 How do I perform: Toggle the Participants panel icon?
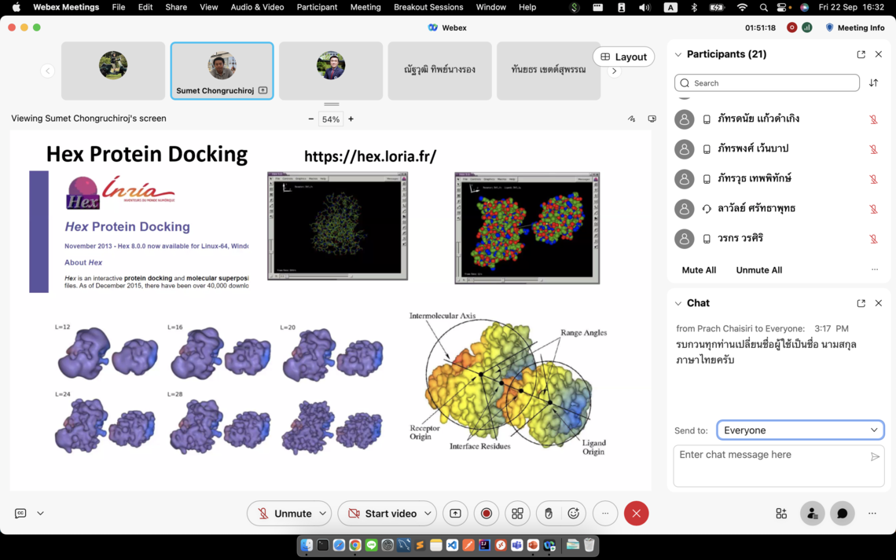click(x=812, y=514)
